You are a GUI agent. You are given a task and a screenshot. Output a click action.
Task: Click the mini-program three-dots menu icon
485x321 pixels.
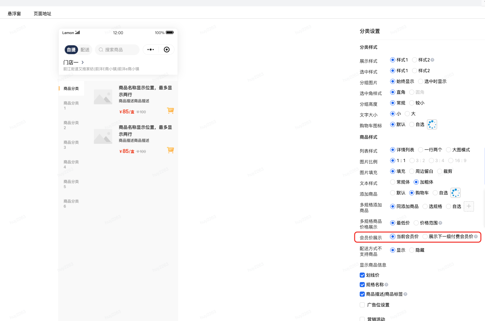[151, 50]
